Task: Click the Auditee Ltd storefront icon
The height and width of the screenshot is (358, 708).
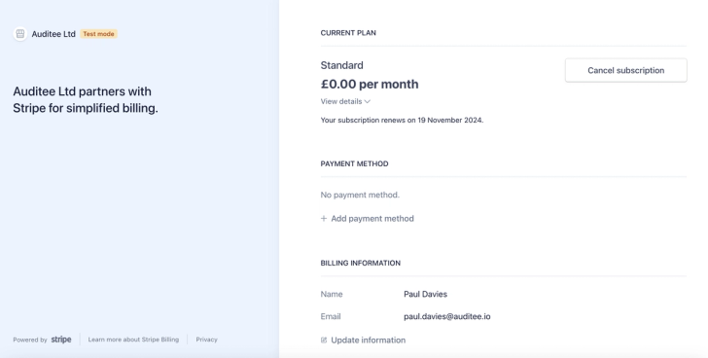Action: click(x=19, y=34)
